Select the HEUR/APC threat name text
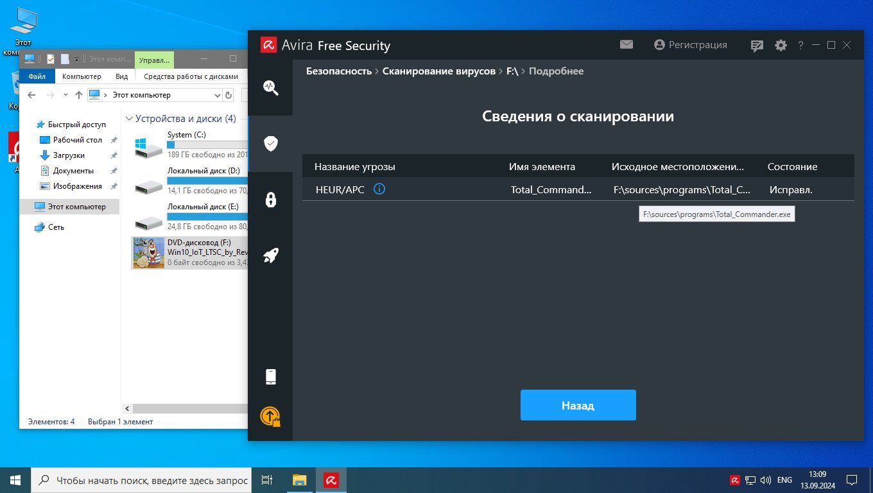 [340, 190]
